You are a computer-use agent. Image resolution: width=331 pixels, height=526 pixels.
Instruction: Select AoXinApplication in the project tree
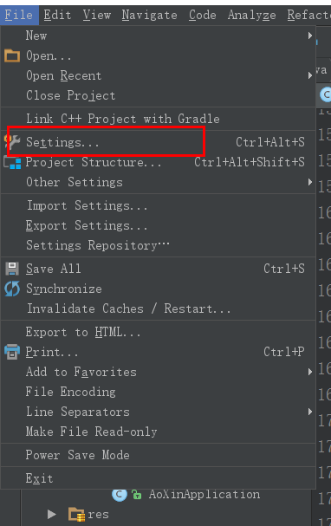[x=204, y=494]
